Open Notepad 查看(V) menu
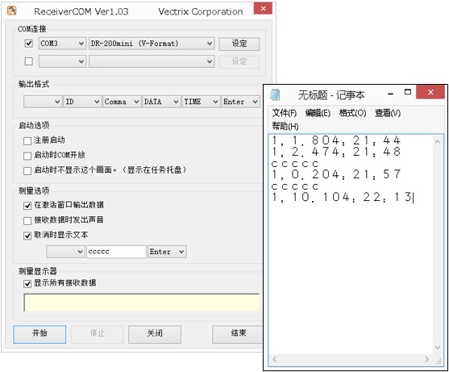This screenshot has width=449, height=372. 388,113
